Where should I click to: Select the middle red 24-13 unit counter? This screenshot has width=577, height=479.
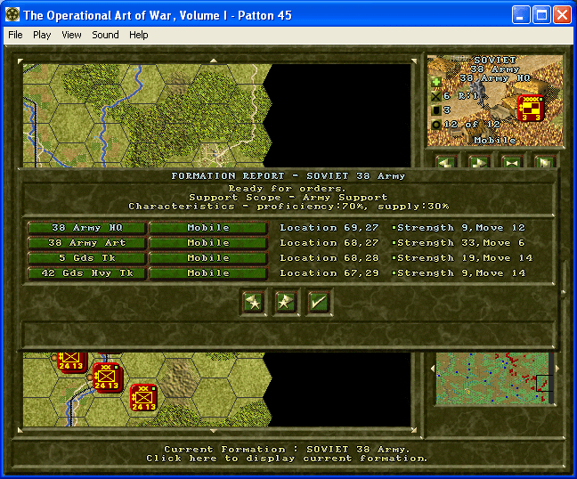106,378
